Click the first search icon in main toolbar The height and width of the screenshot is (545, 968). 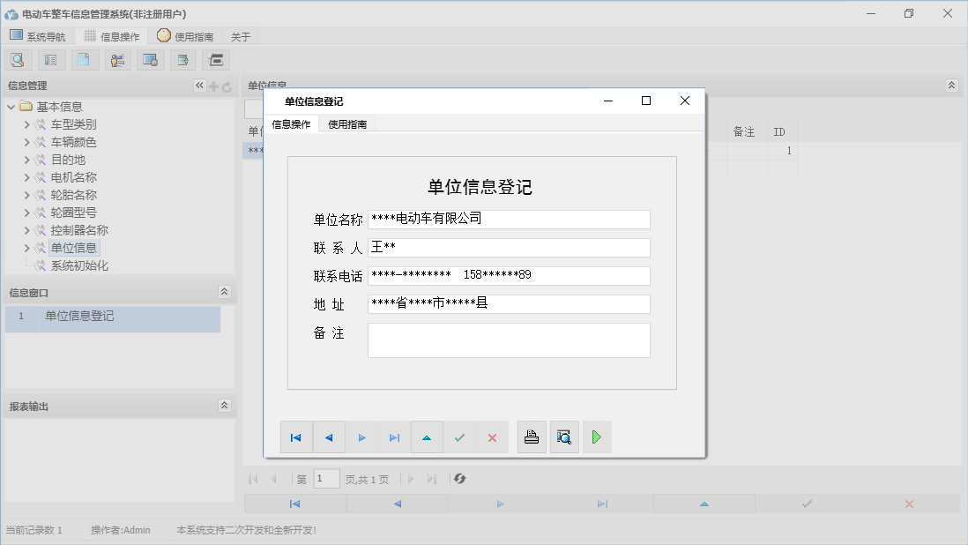coord(18,60)
